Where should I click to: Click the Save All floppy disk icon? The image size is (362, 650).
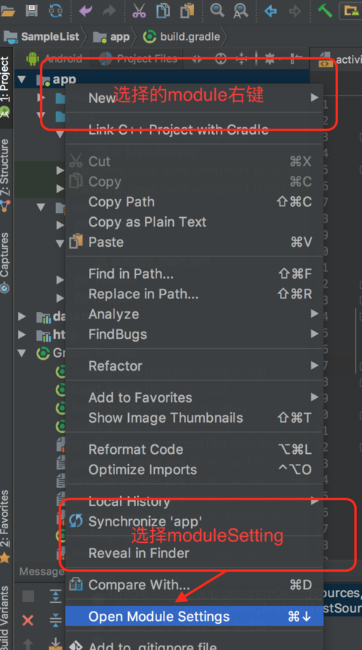tap(32, 10)
